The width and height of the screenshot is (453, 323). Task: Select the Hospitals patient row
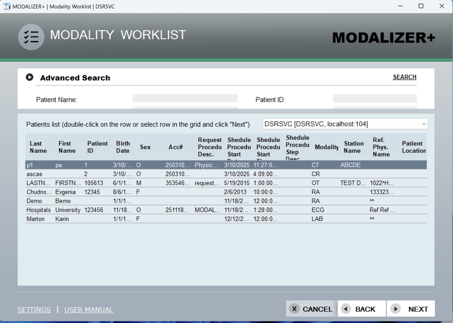click(x=226, y=209)
